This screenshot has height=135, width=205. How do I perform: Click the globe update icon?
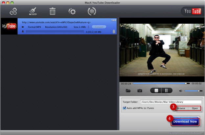[x=92, y=12]
